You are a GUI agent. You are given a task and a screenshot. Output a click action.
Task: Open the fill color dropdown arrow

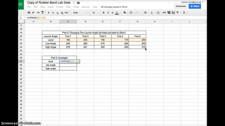pyautogui.click(x=128, y=13)
